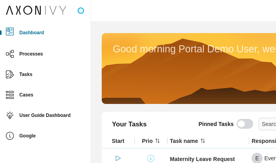Sort tasks by Prio column arrows
The height and width of the screenshot is (163, 276).
point(157,141)
